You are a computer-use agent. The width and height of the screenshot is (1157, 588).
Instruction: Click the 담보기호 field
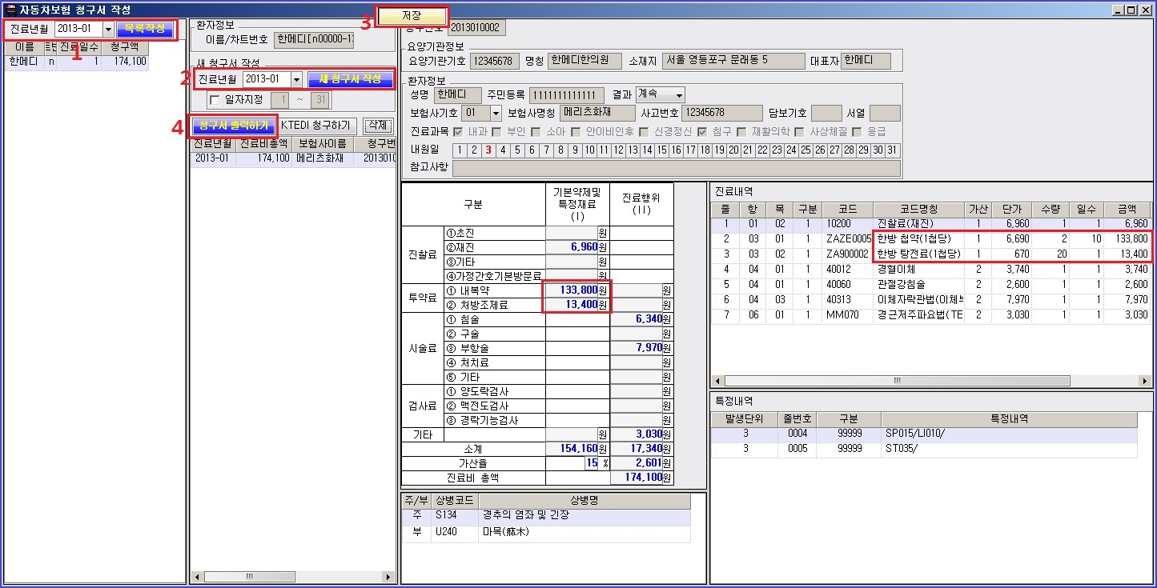point(826,113)
